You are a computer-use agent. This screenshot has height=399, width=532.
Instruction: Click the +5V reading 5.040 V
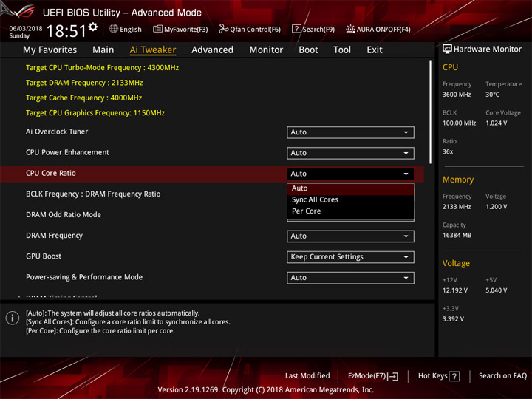(497, 290)
